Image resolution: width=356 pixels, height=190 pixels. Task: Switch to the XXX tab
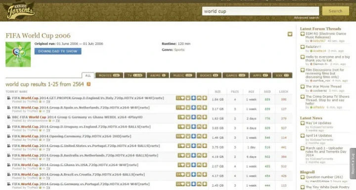coord(282,75)
